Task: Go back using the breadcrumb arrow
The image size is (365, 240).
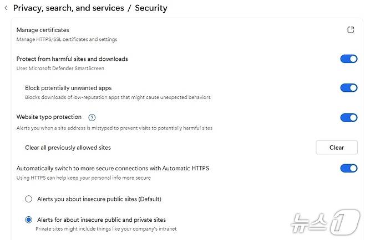Action: pos(6,8)
